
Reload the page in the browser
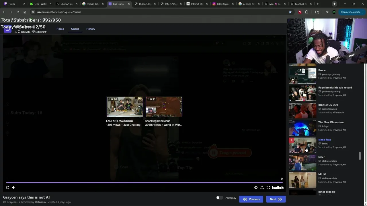click(18, 12)
